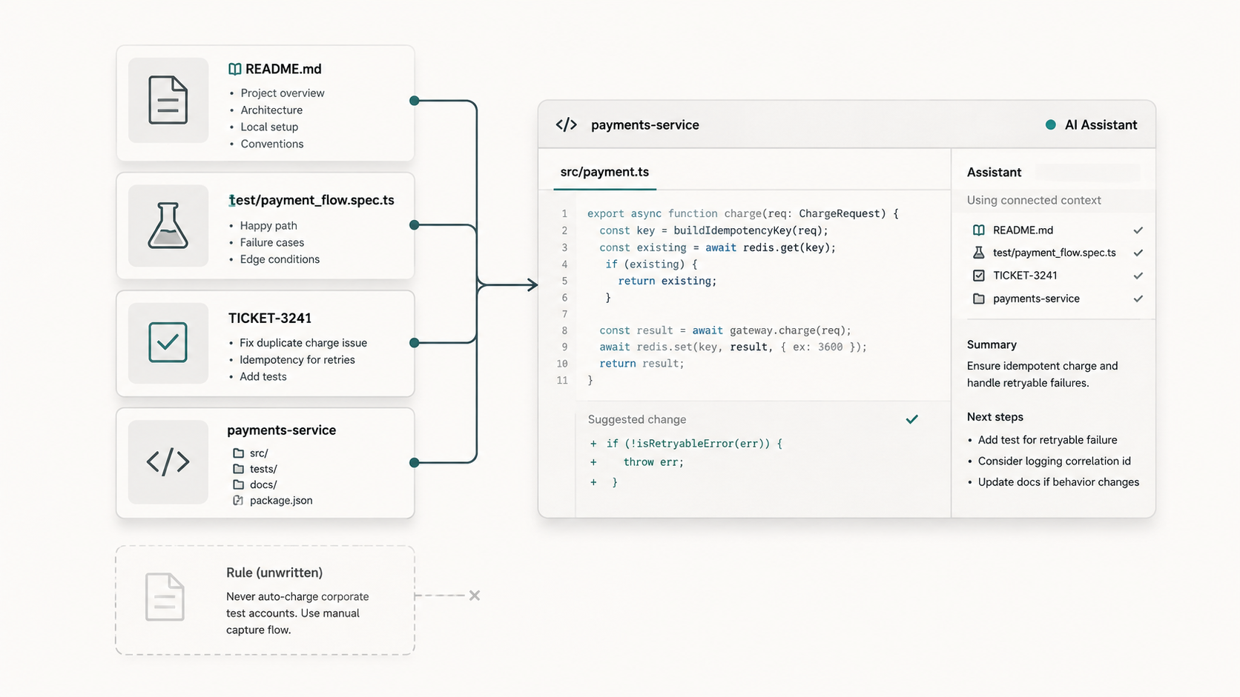Click 'Conventions' bullet in README.md card
Viewport: 1240px width, 697px height.
pos(272,144)
